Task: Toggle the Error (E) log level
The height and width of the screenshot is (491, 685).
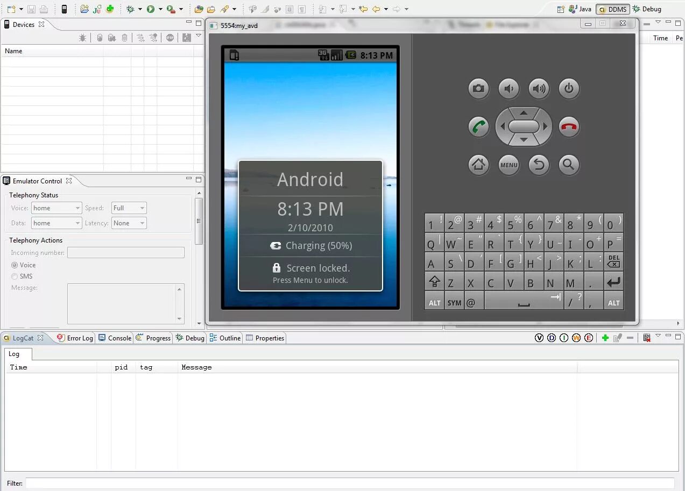Action: pyautogui.click(x=589, y=338)
